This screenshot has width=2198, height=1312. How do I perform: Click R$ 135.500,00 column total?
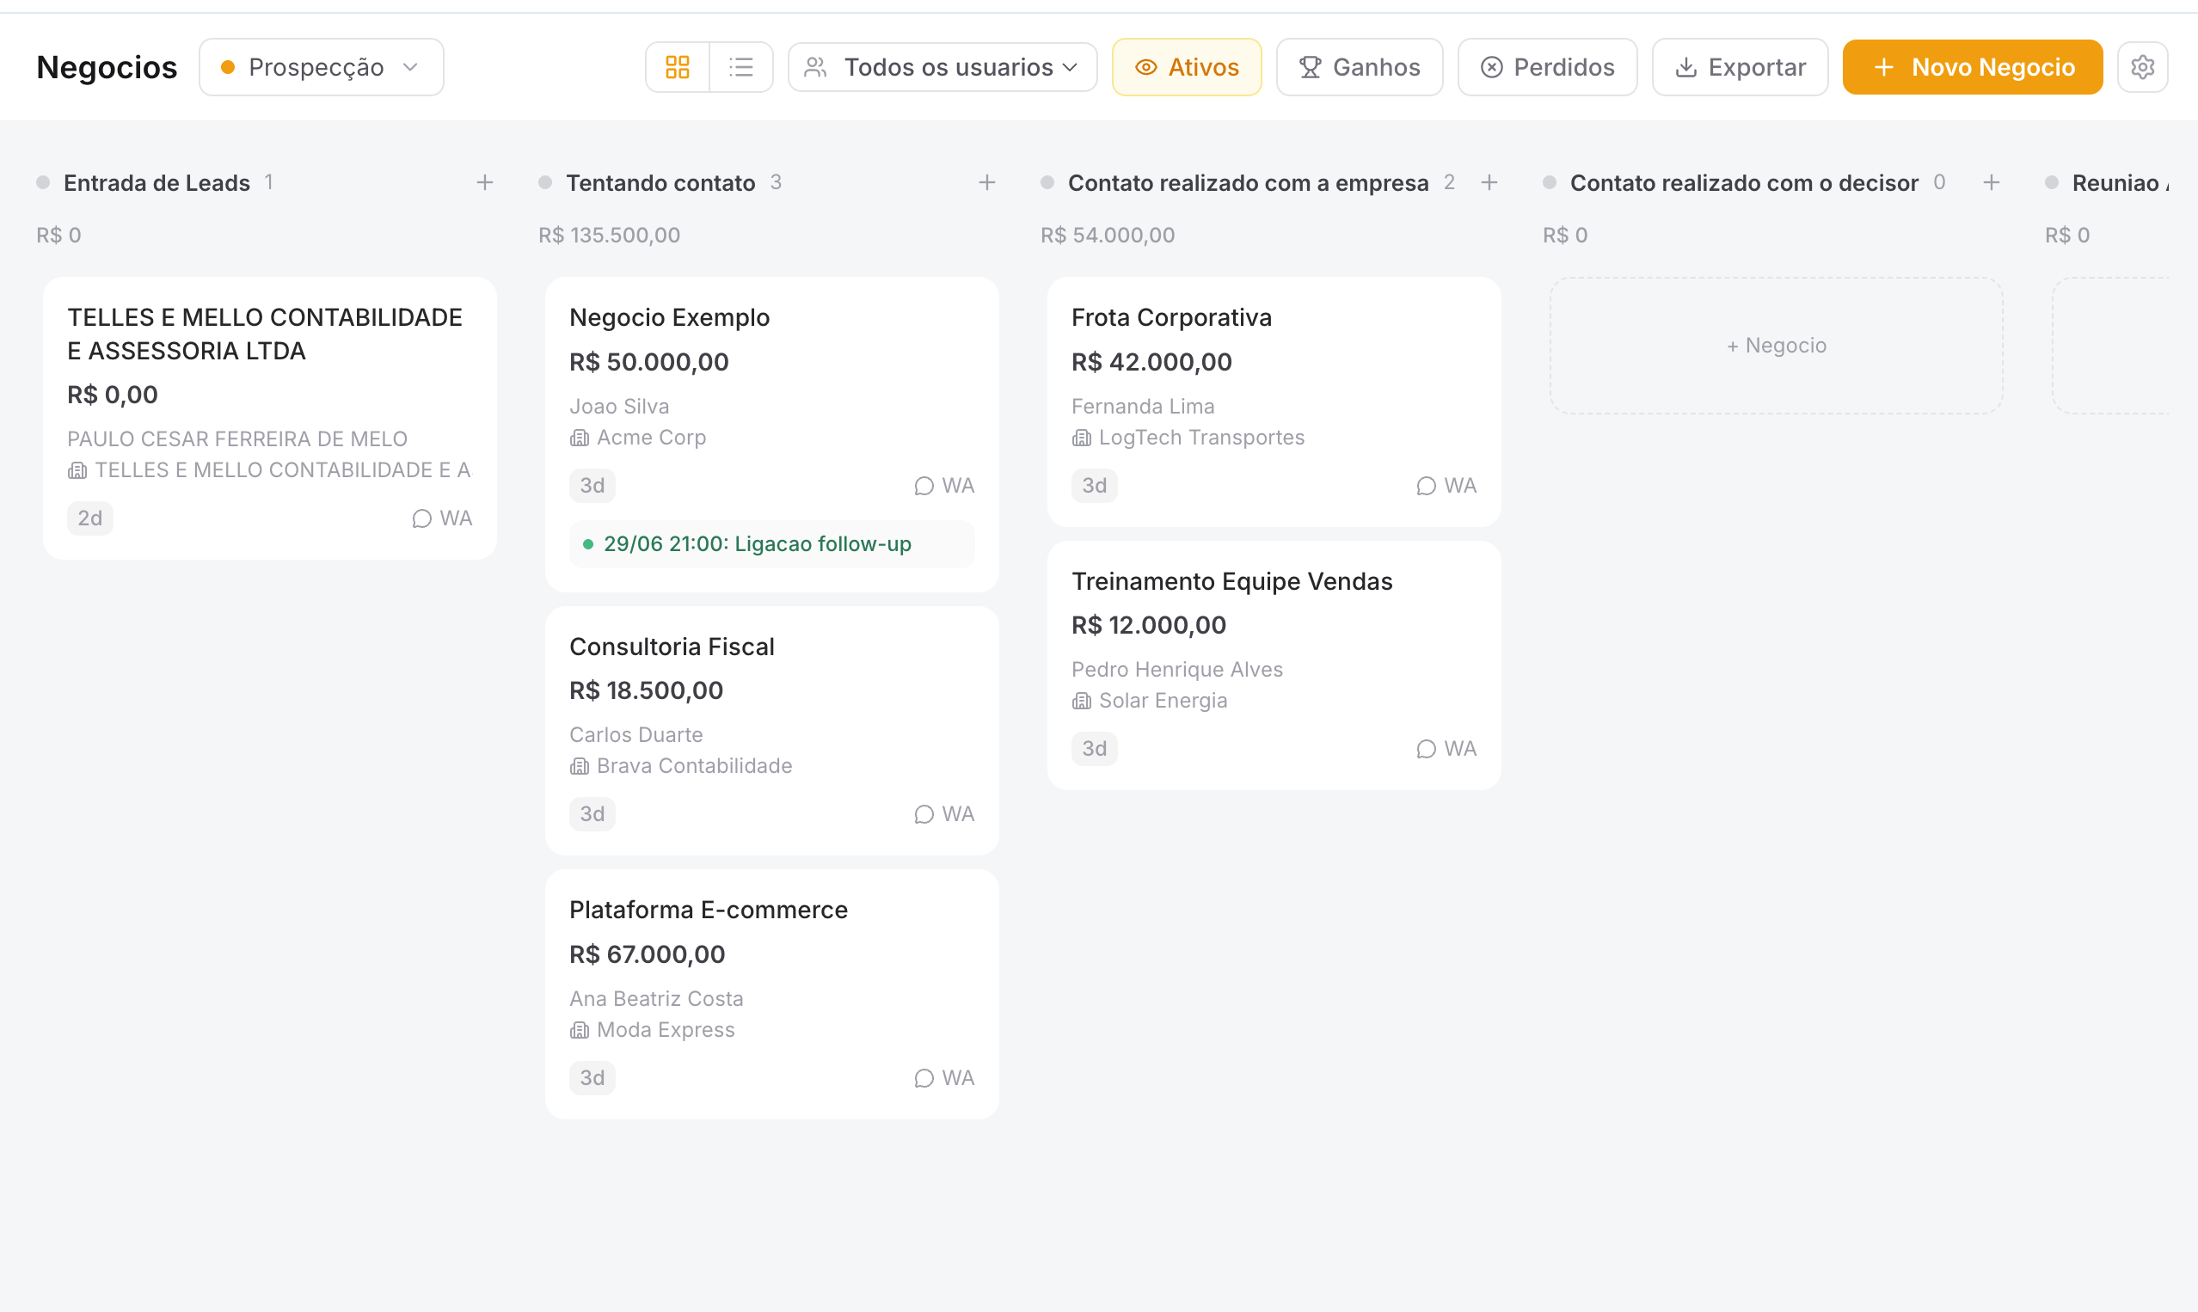pyautogui.click(x=609, y=236)
